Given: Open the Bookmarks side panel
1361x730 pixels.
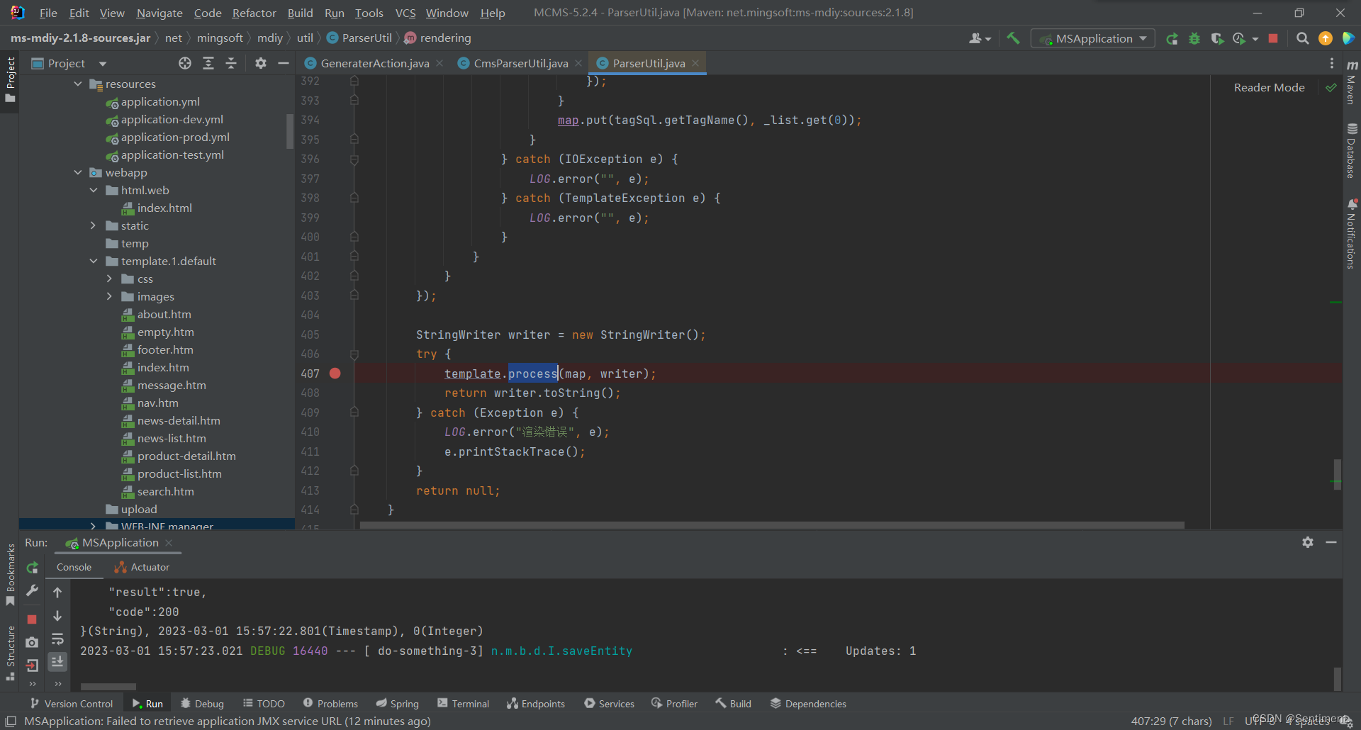Looking at the screenshot, I should coord(10,574).
